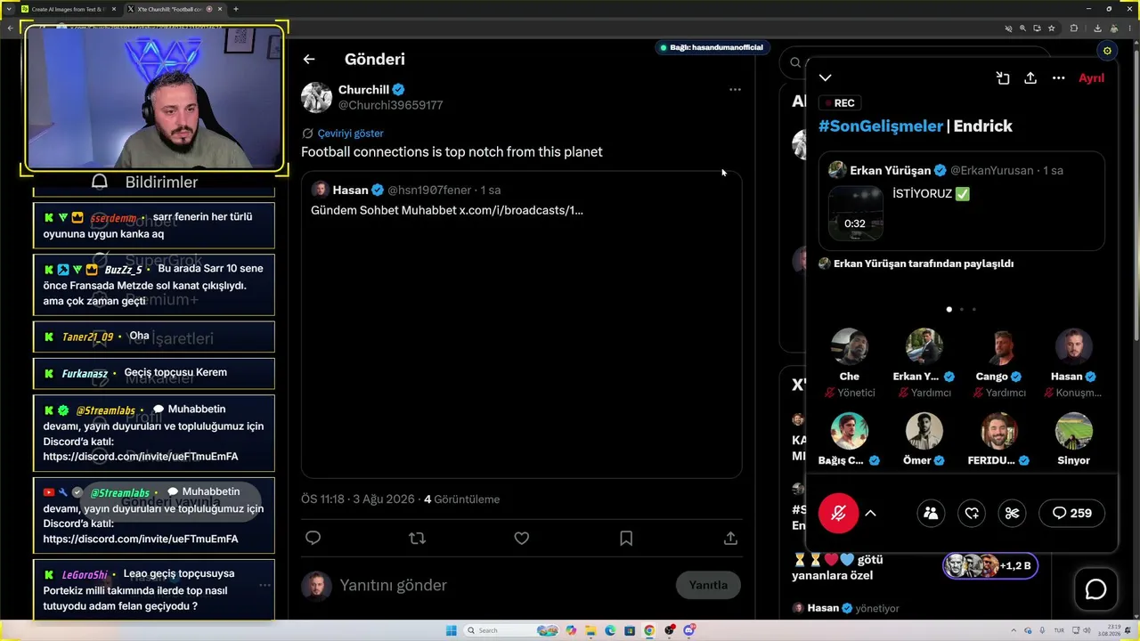
Task: Select Hasan's speaker avatar in the Space
Action: click(1073, 346)
